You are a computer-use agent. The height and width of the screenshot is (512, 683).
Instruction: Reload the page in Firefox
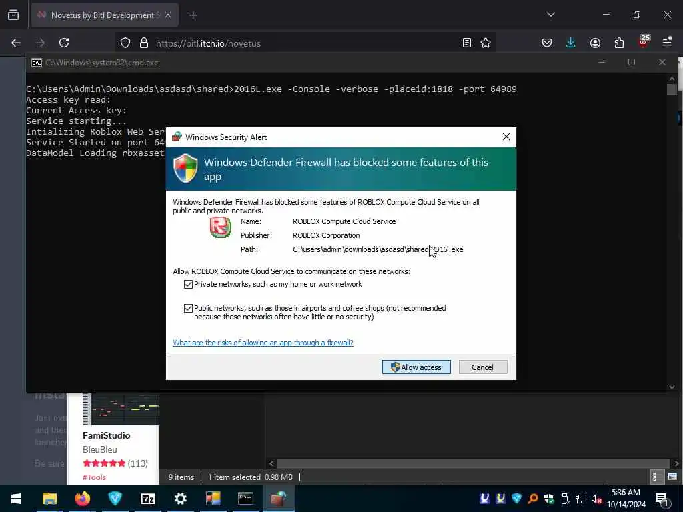pyautogui.click(x=64, y=43)
